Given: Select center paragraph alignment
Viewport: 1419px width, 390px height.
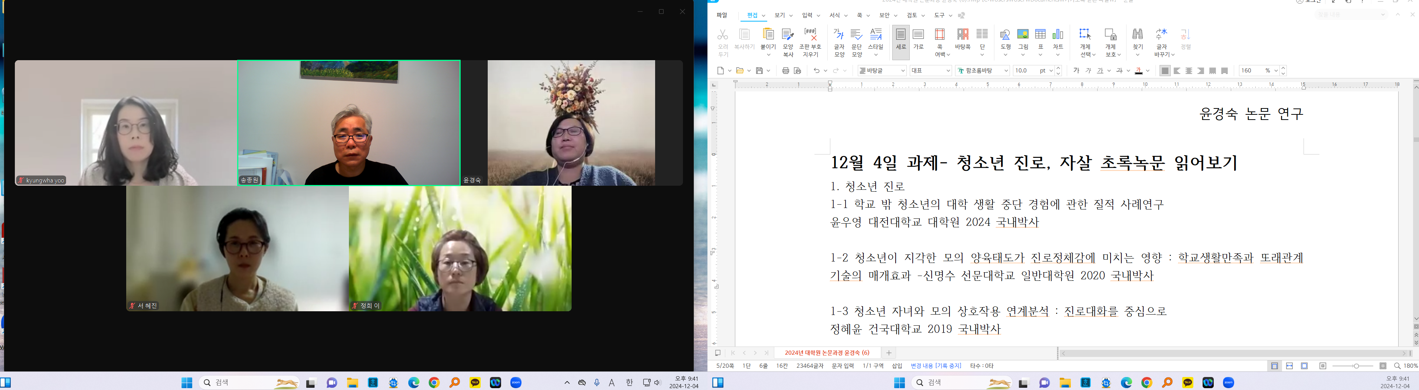Looking at the screenshot, I should (1189, 71).
